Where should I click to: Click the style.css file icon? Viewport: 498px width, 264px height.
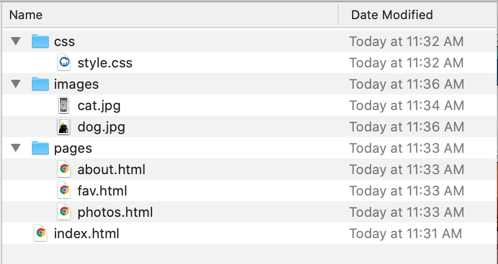[x=64, y=63]
